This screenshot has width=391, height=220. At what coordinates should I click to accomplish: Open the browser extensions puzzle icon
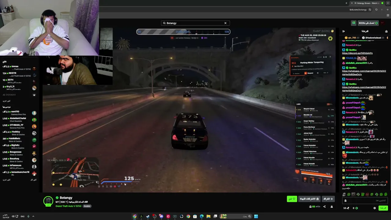click(388, 15)
